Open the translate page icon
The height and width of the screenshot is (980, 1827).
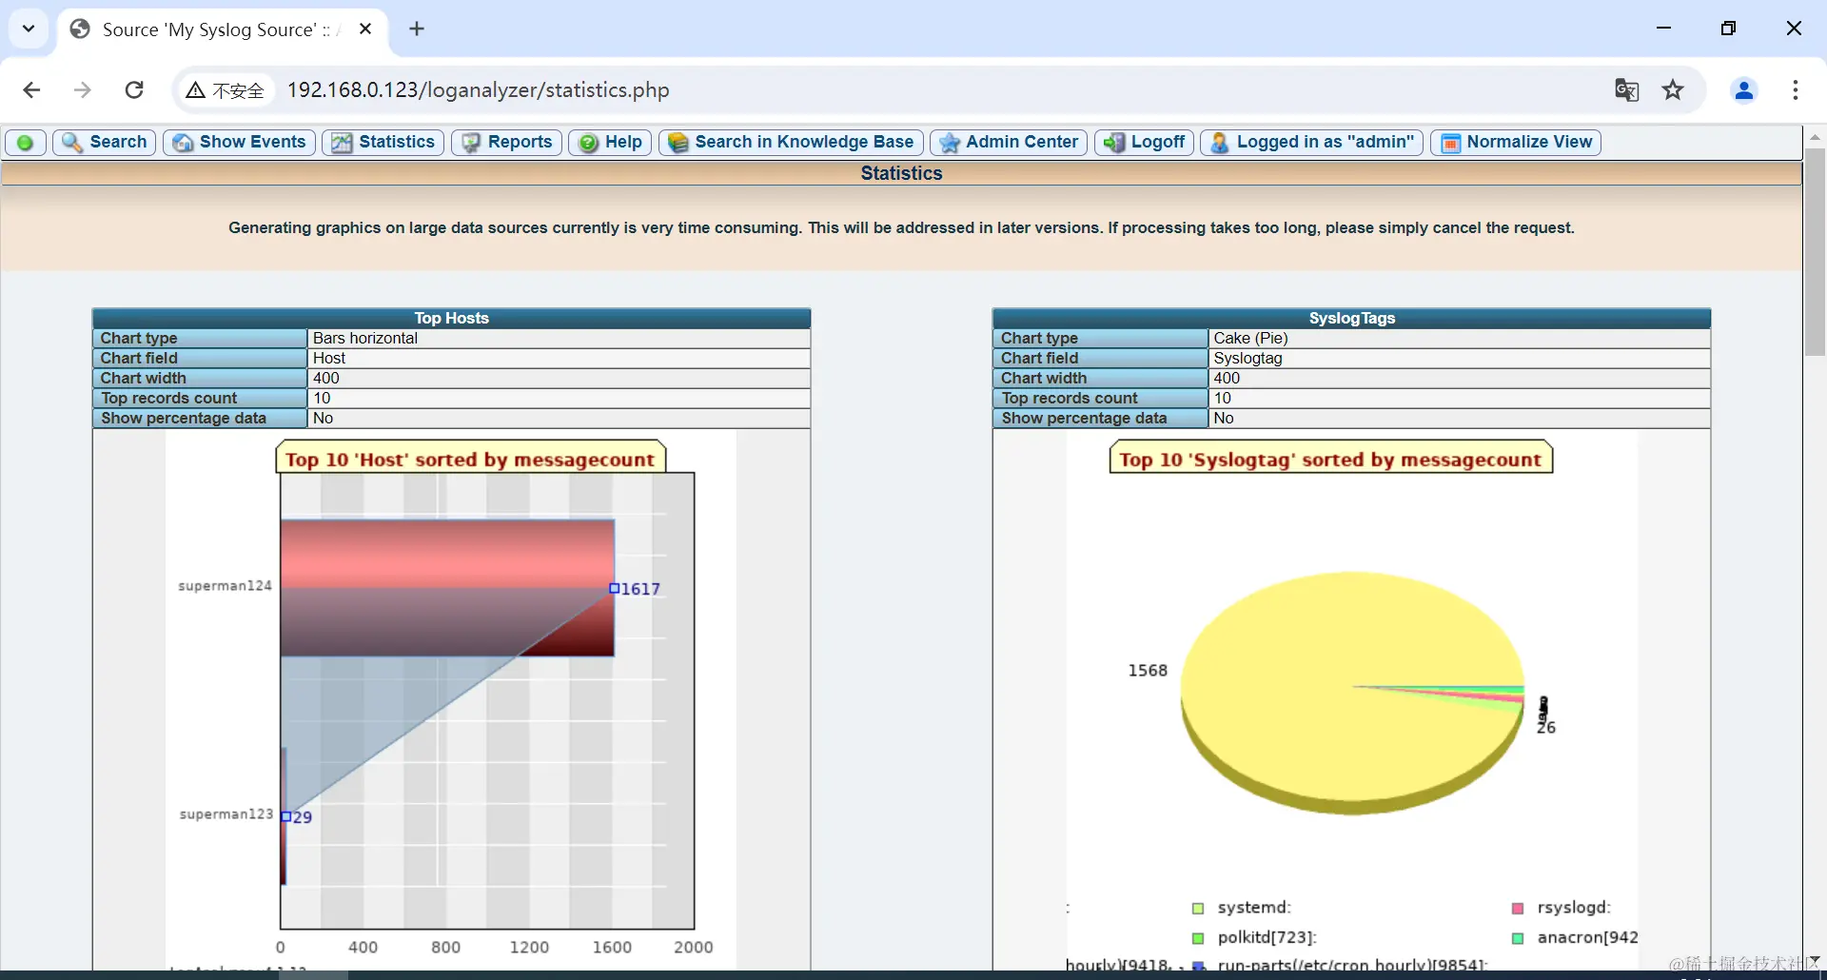(1626, 90)
